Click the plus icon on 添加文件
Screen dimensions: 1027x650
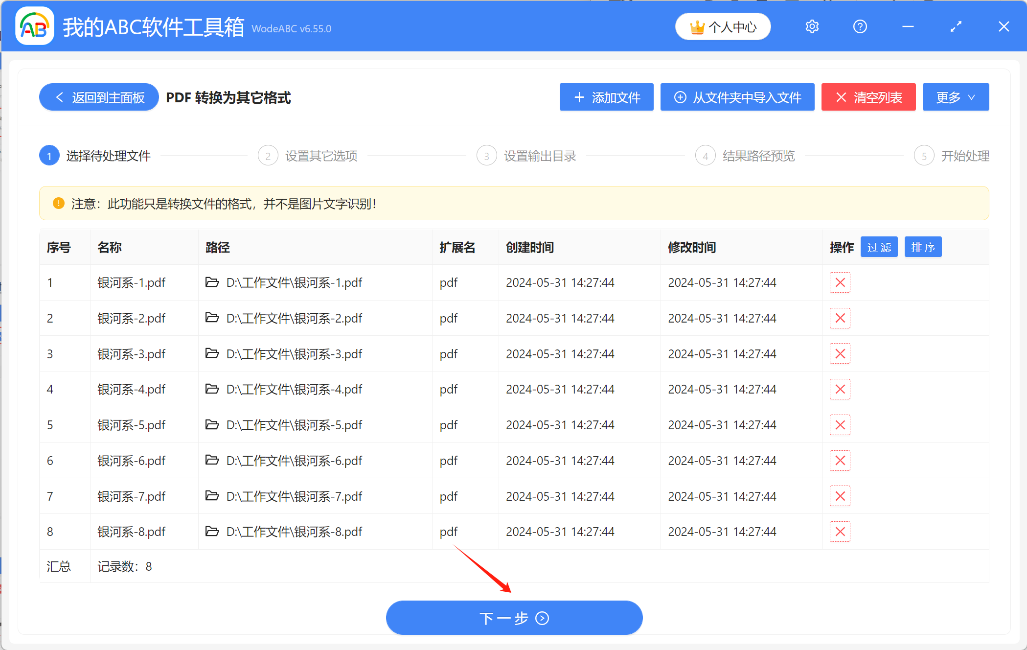(579, 97)
